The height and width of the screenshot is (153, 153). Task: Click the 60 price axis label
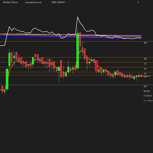[x=145, y=43]
